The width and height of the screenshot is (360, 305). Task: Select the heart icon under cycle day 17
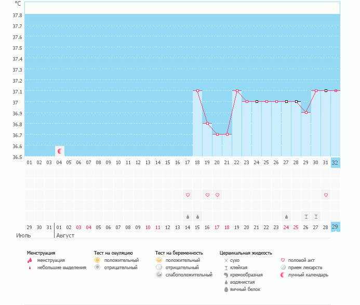(188, 195)
